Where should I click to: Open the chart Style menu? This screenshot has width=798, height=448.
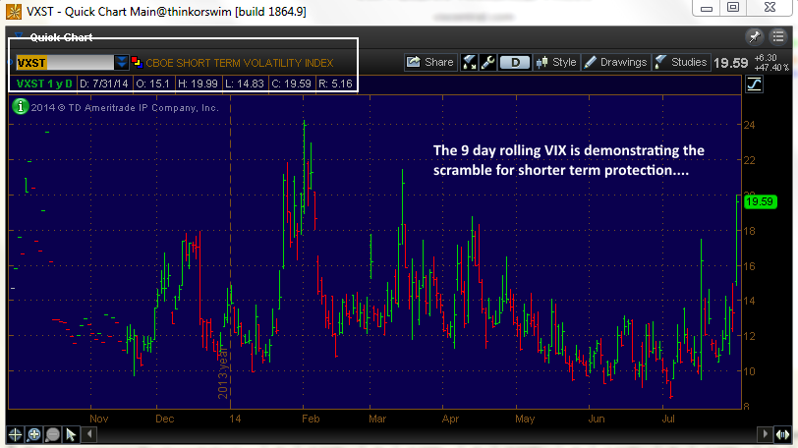tap(555, 62)
